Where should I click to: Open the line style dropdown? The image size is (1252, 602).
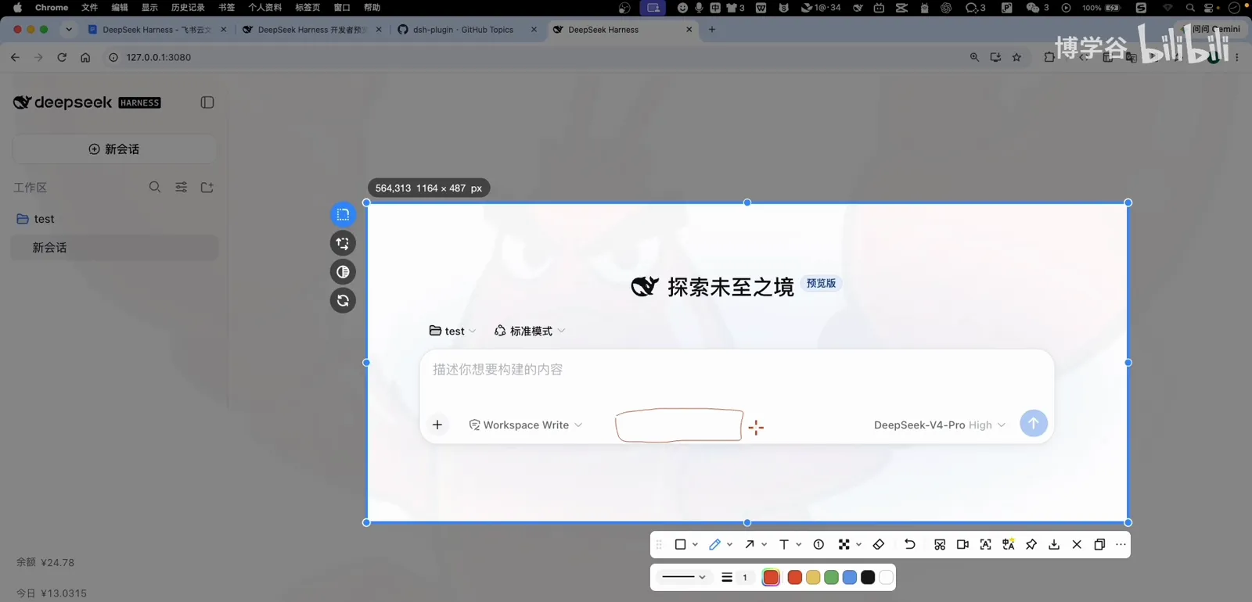click(x=683, y=577)
